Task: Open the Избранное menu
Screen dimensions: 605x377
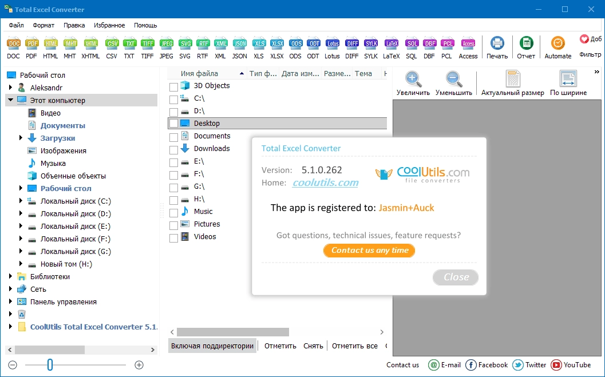Action: pos(109,25)
